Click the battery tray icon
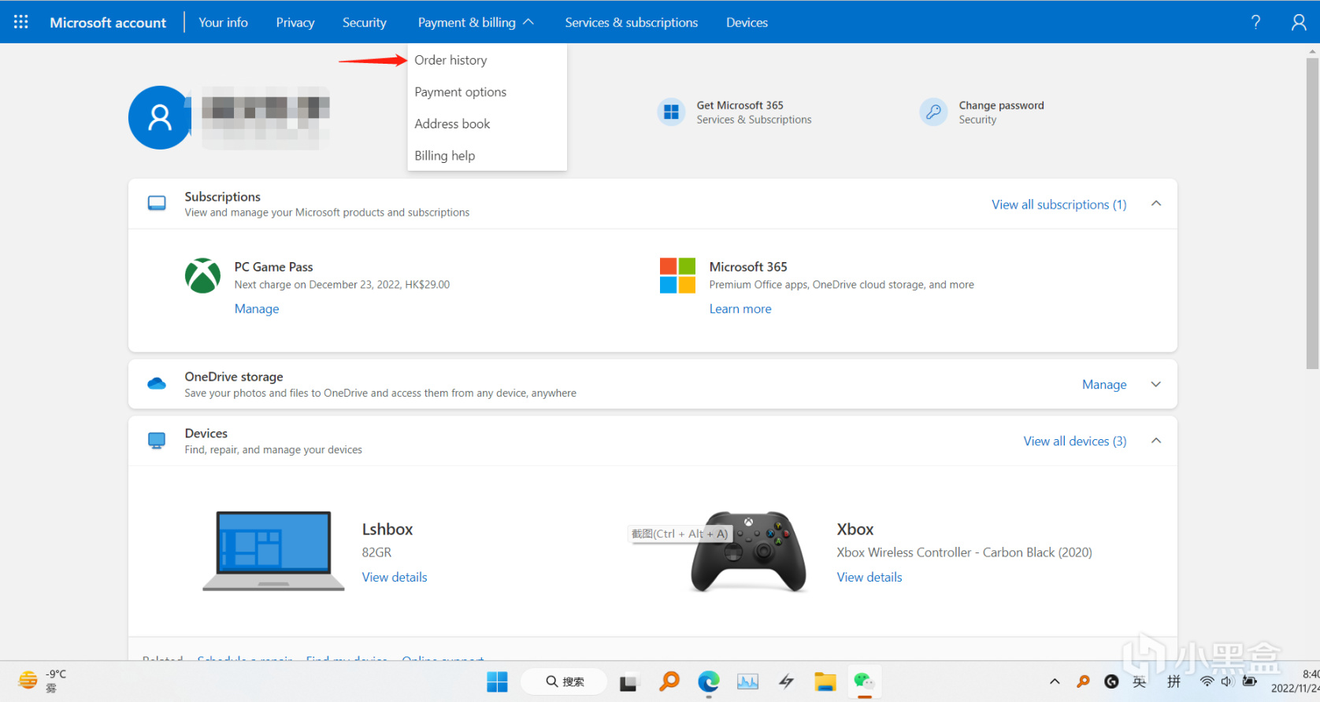The image size is (1320, 702). coord(1249,682)
